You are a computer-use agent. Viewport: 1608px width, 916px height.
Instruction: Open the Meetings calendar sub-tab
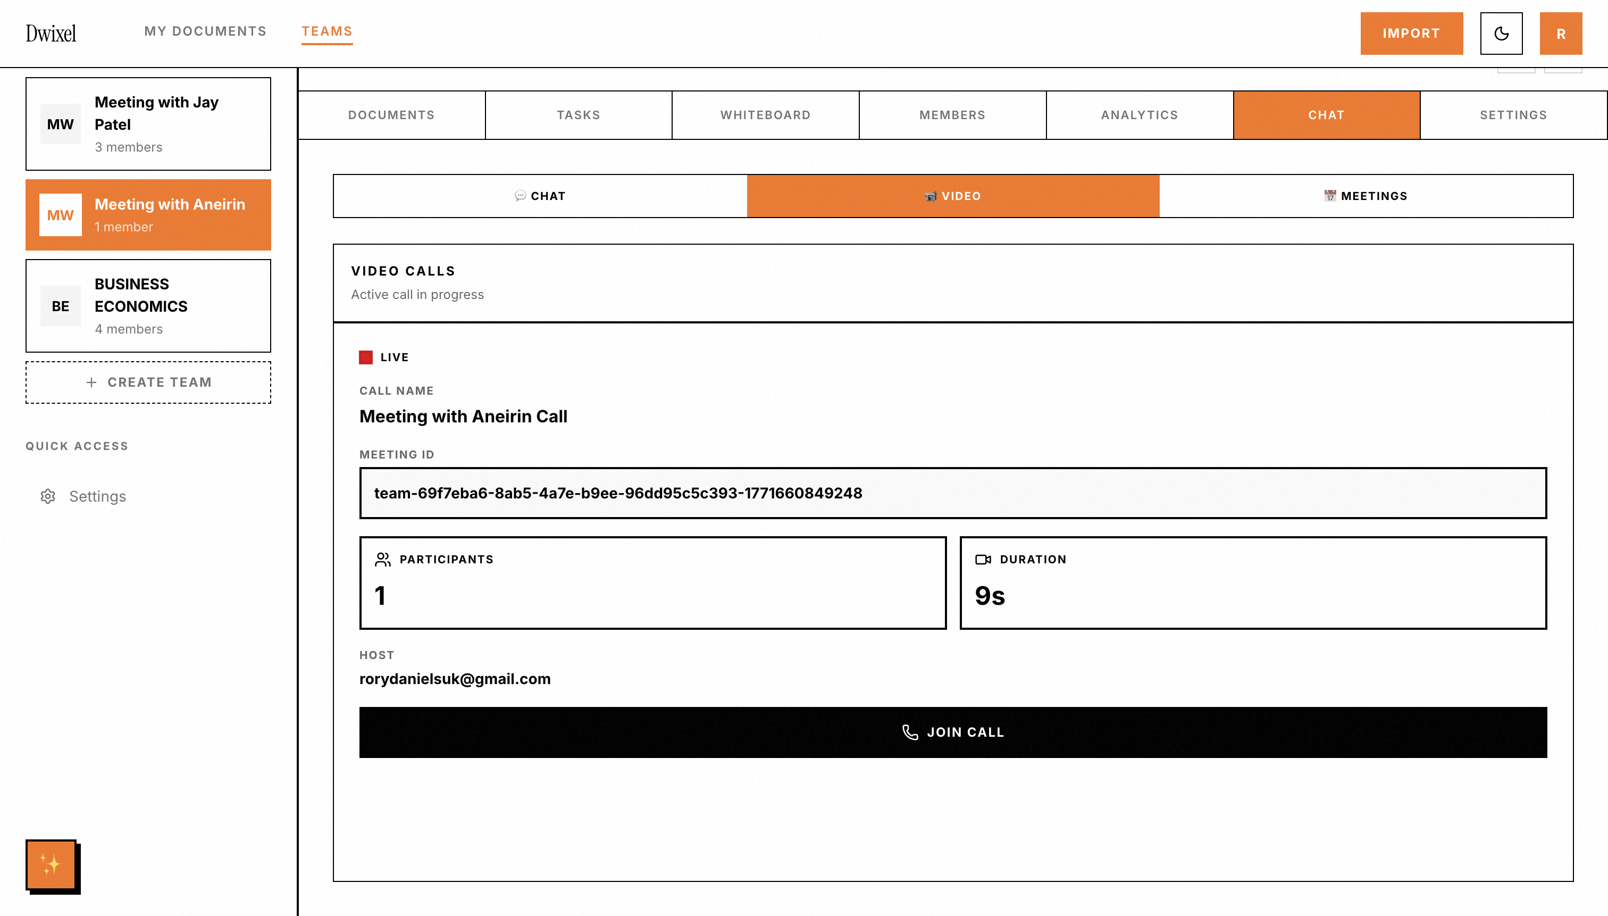pyautogui.click(x=1366, y=196)
